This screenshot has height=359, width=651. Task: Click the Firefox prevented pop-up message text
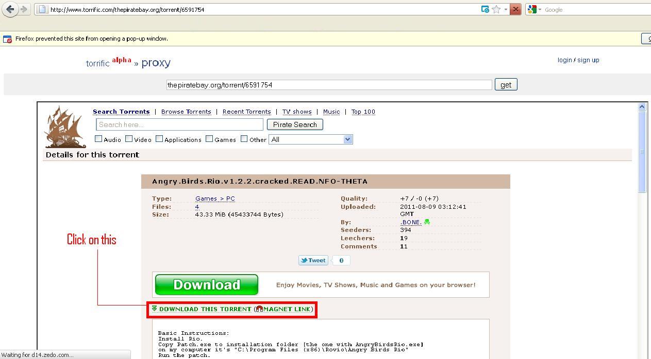pos(92,39)
